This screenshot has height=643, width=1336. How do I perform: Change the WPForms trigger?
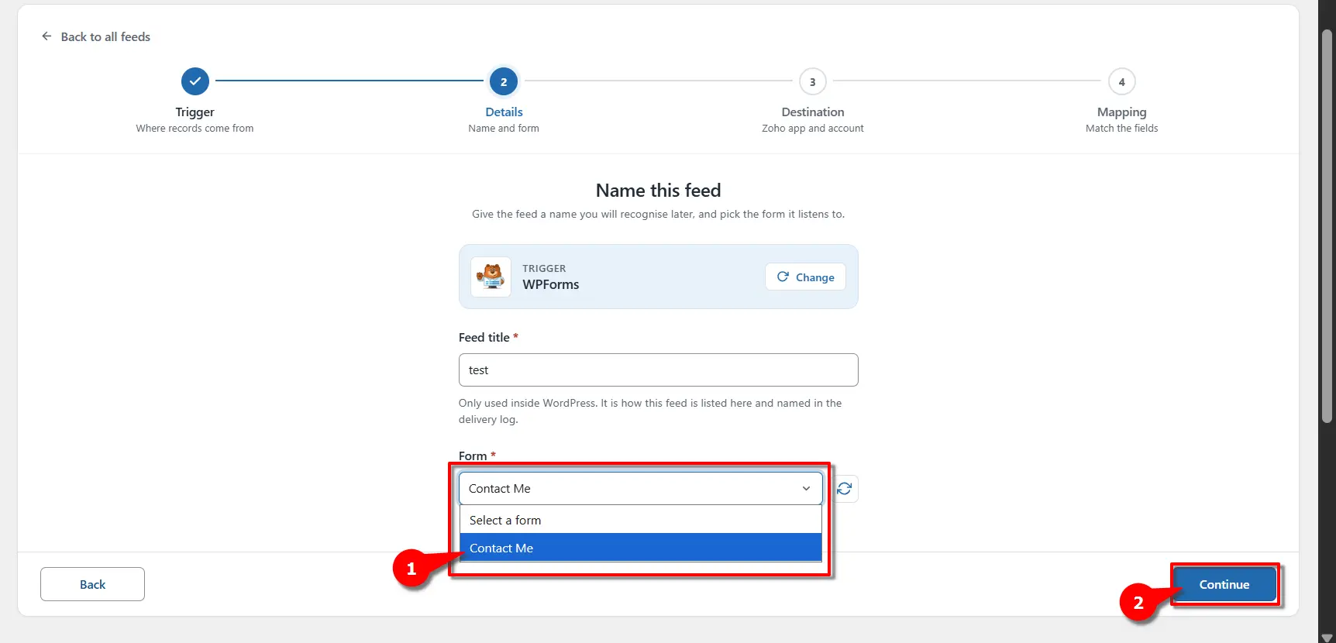pyautogui.click(x=805, y=277)
